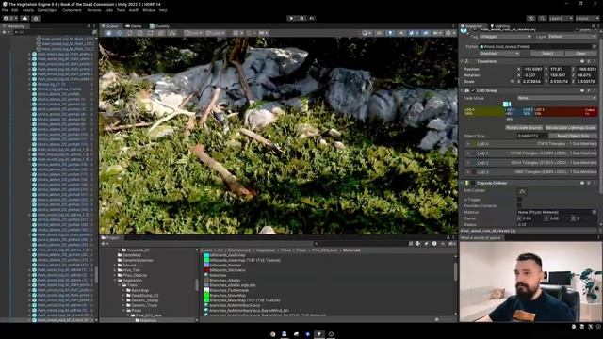
Task: Collapse the Vegetation folder in Project tree
Action: (115, 281)
